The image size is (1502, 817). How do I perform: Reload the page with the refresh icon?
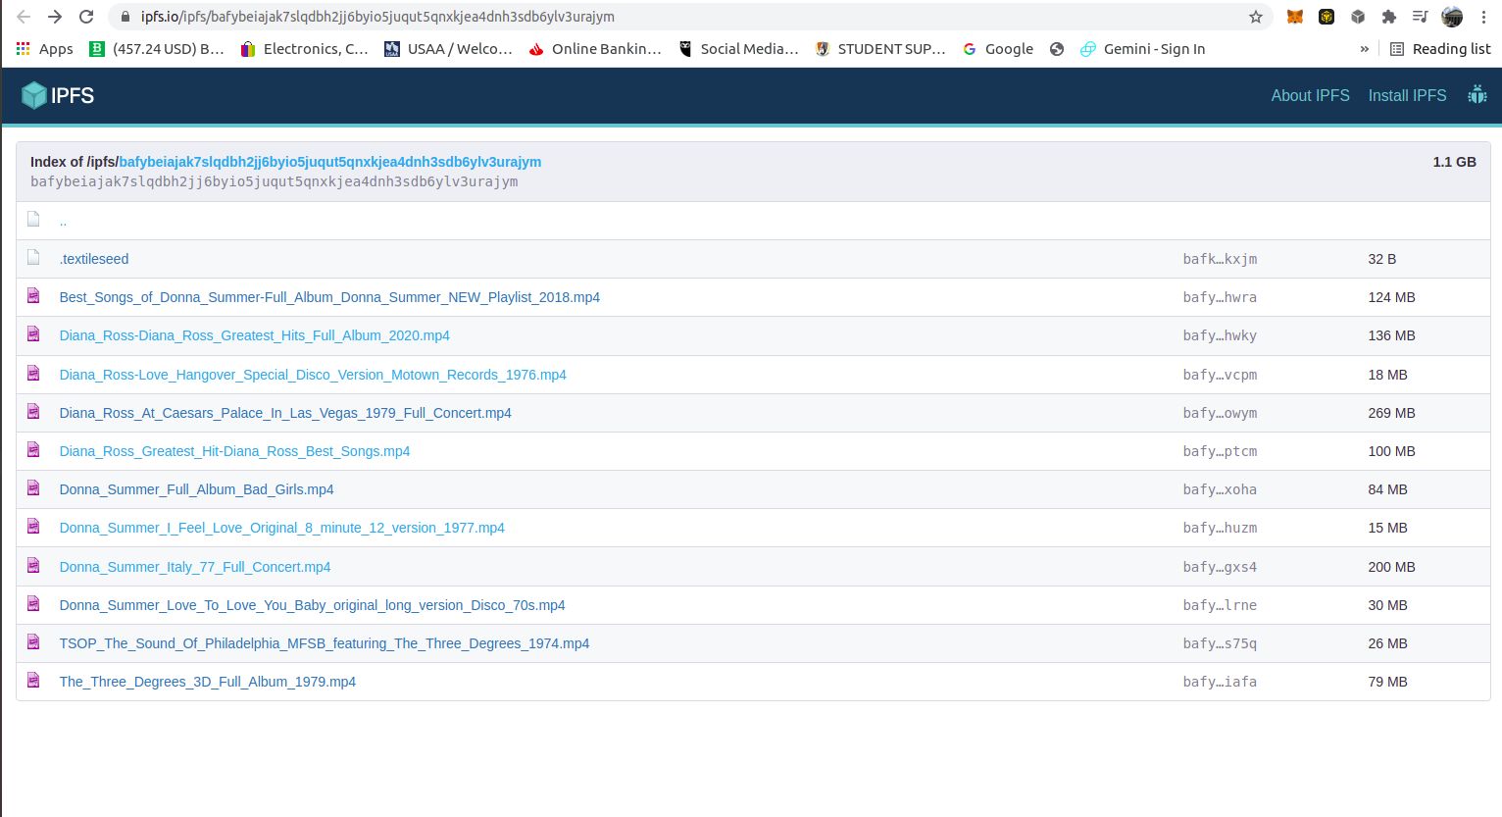[x=86, y=17]
